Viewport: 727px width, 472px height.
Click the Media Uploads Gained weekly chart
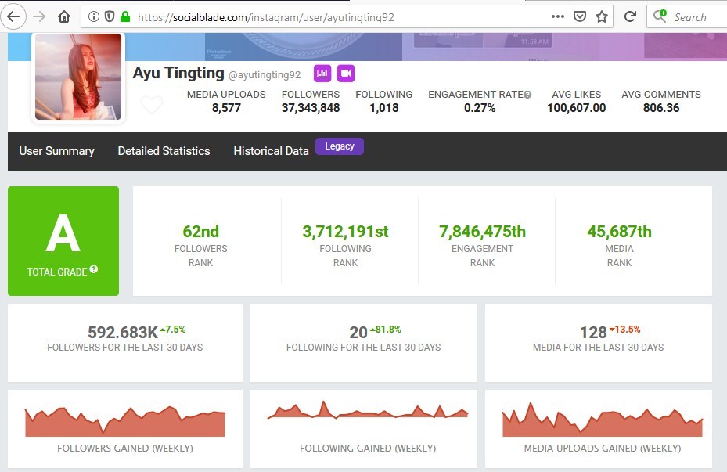[x=603, y=420]
